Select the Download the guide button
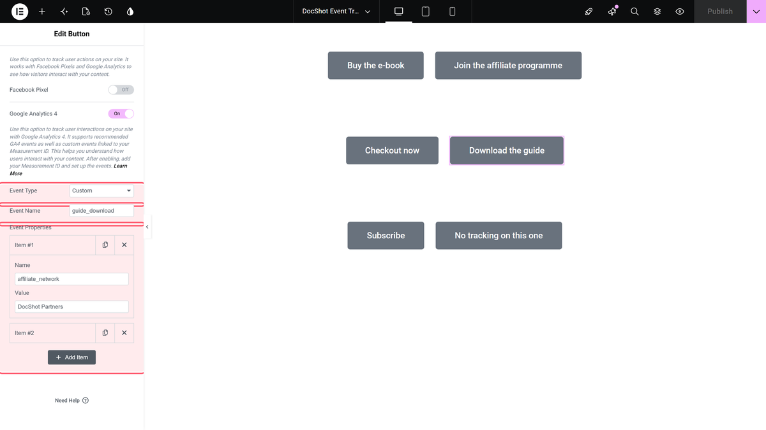The width and height of the screenshot is (766, 430). (x=507, y=150)
